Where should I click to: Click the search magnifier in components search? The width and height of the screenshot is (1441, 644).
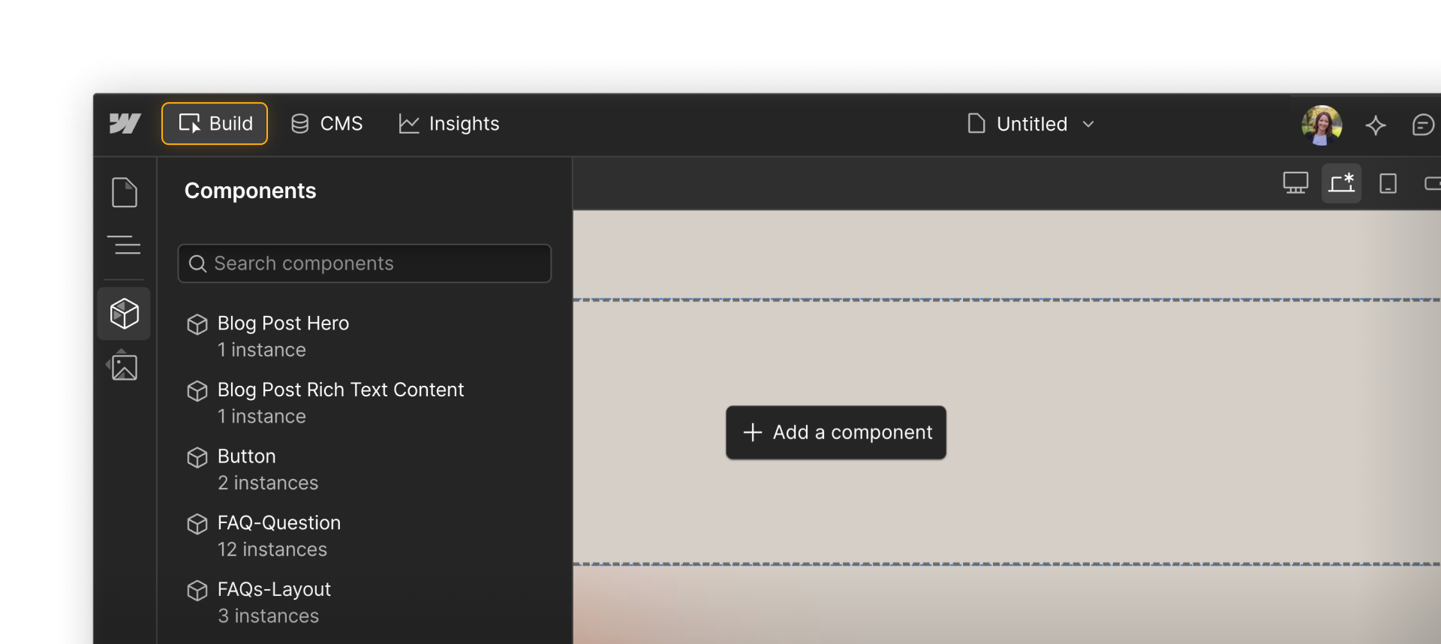point(199,263)
